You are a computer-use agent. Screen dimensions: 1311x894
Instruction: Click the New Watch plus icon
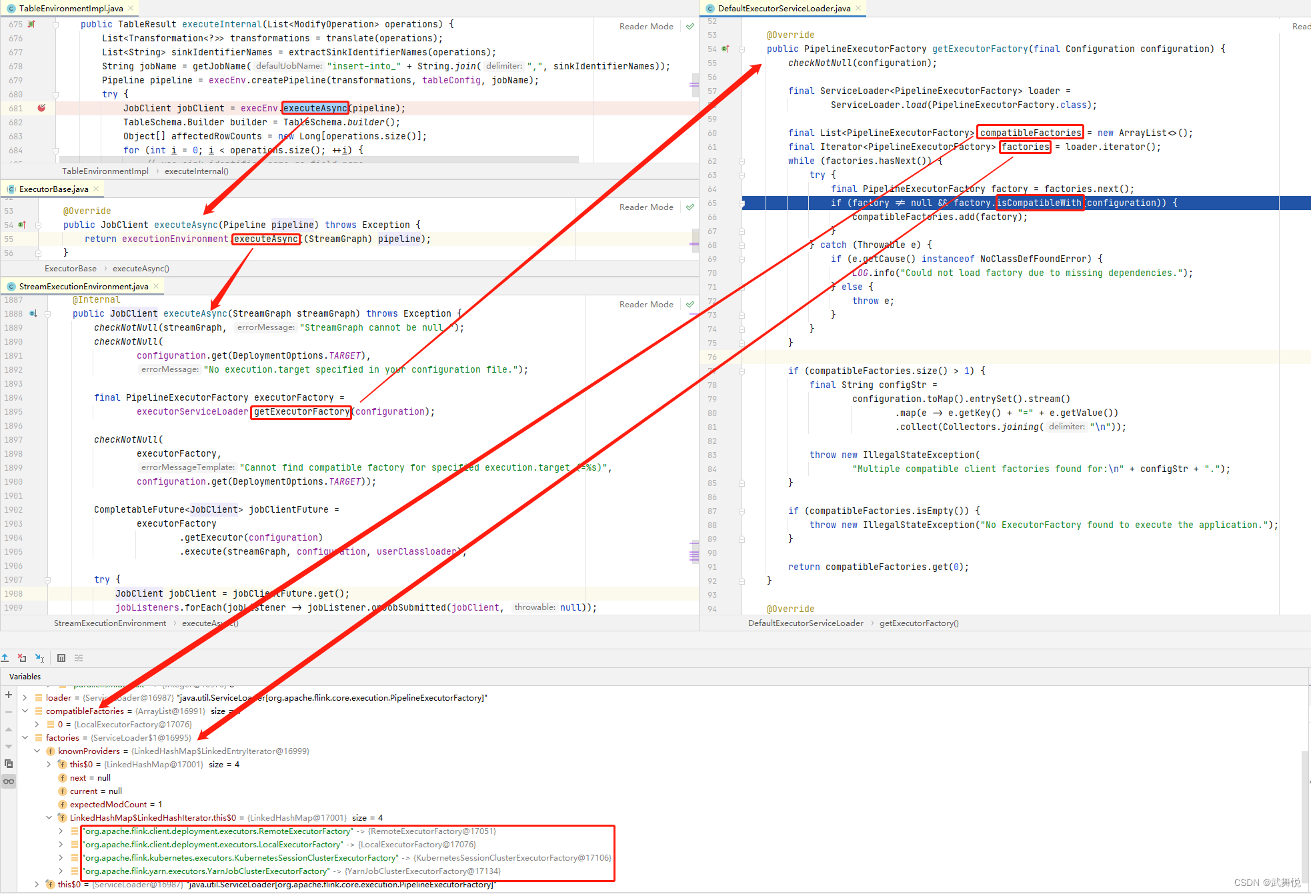pos(9,695)
